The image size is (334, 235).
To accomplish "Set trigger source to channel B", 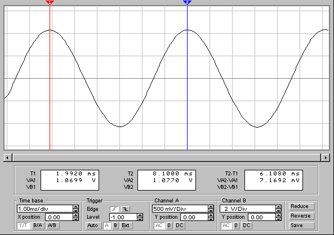I will pos(115,225).
